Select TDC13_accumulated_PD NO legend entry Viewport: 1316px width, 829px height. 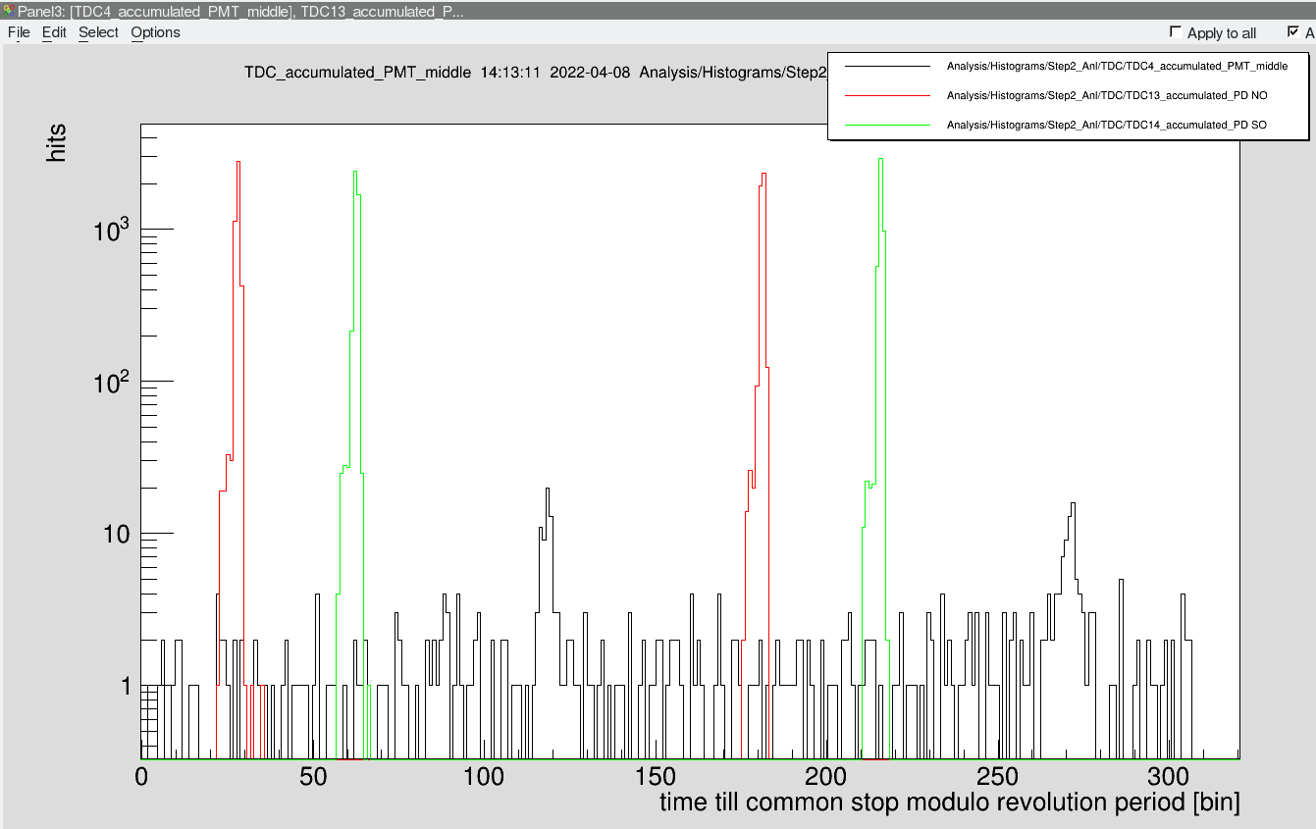[x=1107, y=95]
